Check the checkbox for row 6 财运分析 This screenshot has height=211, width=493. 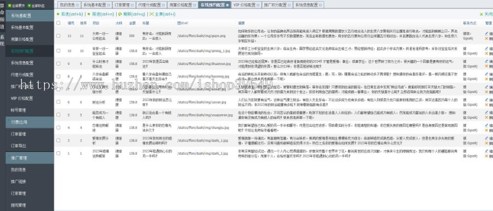pyautogui.click(x=58, y=102)
